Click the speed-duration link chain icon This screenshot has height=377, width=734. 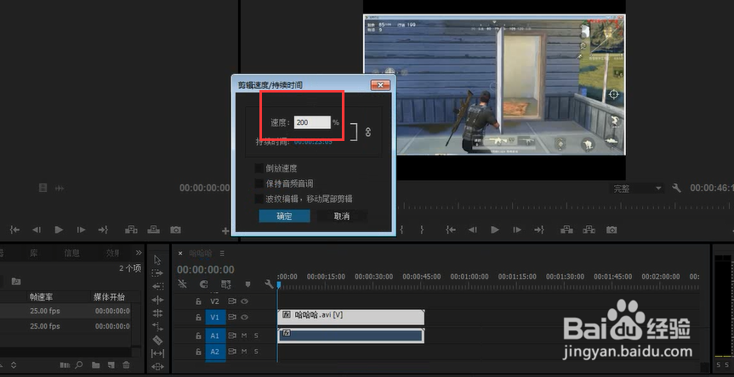[x=368, y=132]
